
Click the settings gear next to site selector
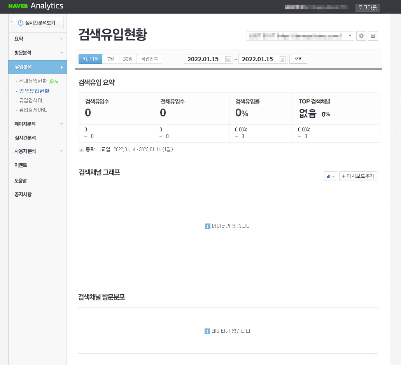click(x=361, y=36)
